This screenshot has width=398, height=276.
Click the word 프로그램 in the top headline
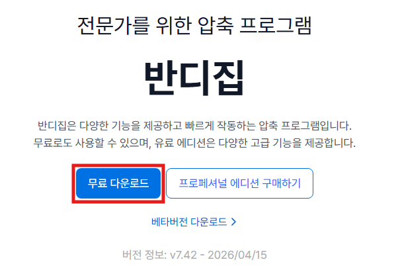pos(276,25)
